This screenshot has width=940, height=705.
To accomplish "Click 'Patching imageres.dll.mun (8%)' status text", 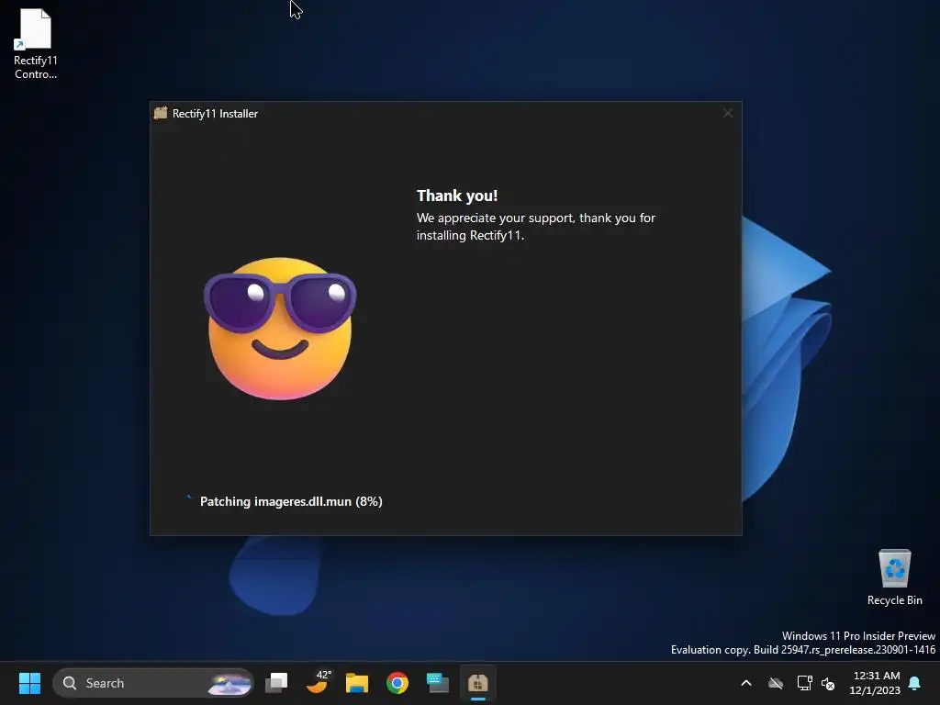I will coord(291,501).
